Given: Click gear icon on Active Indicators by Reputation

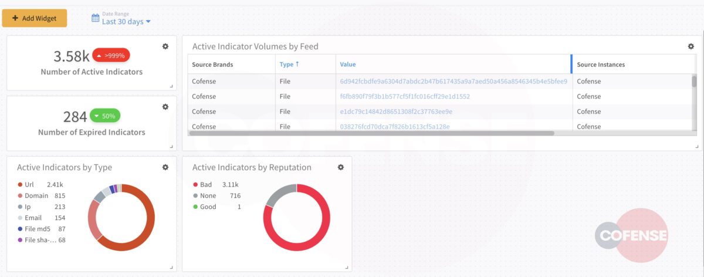Looking at the screenshot, I should (x=341, y=167).
